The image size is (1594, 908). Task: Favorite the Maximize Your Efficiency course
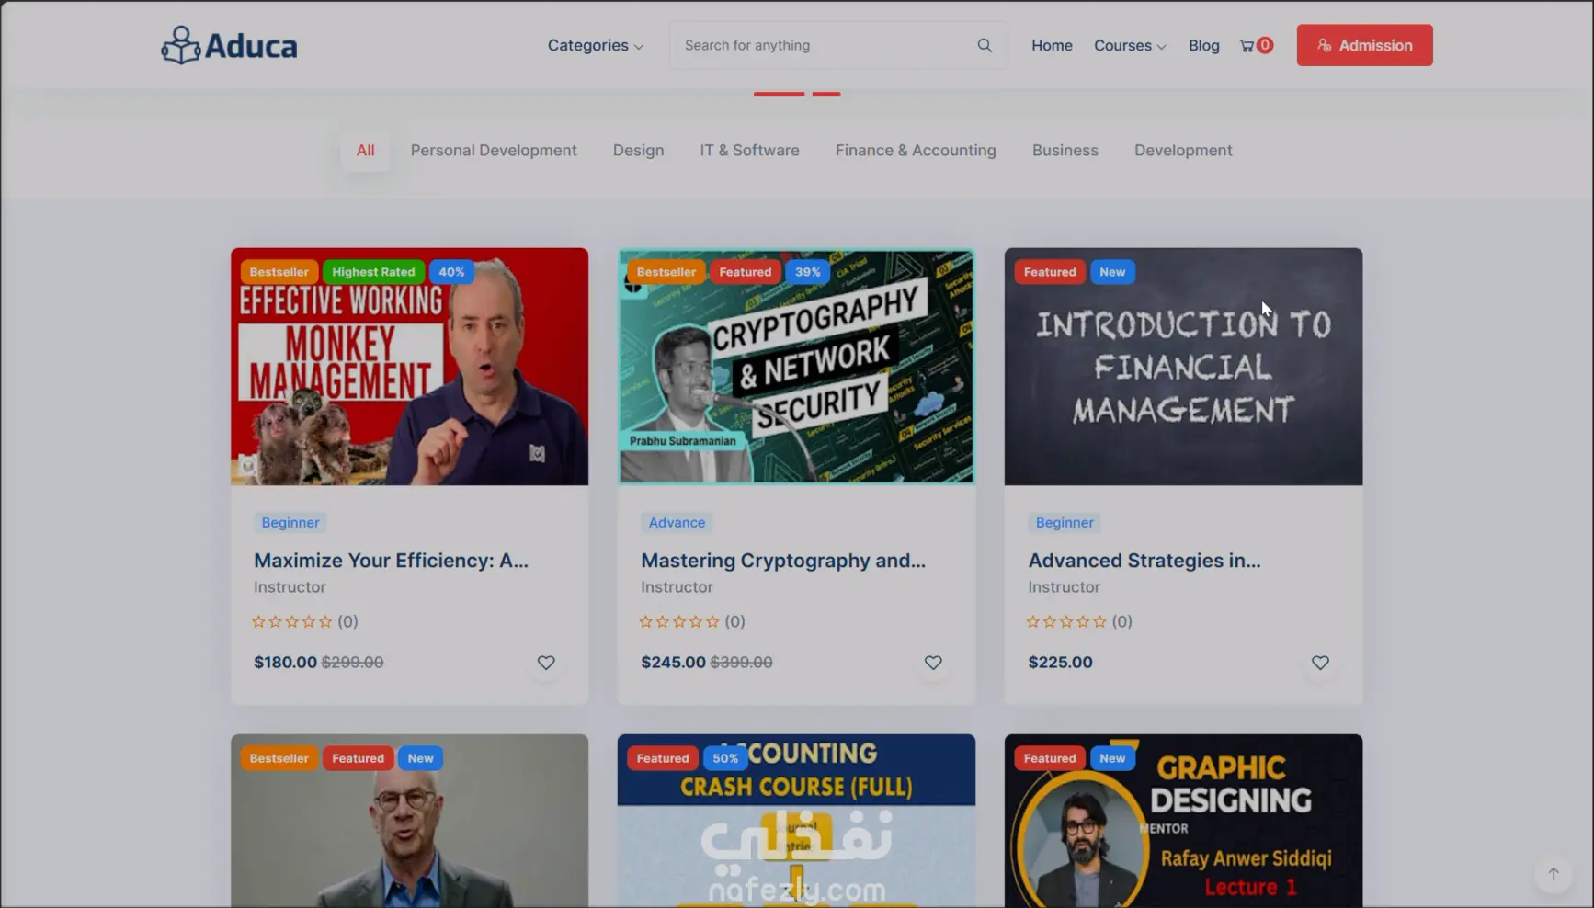tap(546, 663)
